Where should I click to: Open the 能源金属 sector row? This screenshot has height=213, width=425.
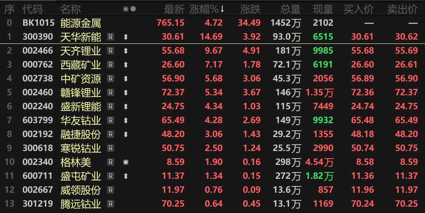coord(81,23)
